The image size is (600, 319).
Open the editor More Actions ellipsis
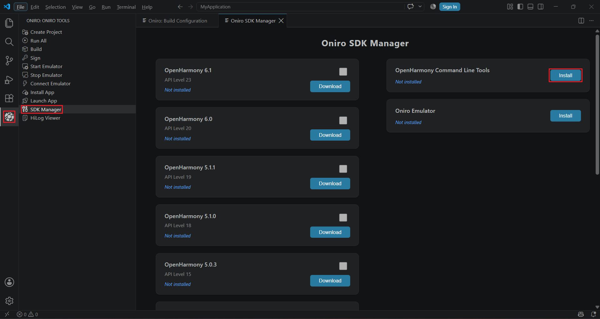(591, 21)
